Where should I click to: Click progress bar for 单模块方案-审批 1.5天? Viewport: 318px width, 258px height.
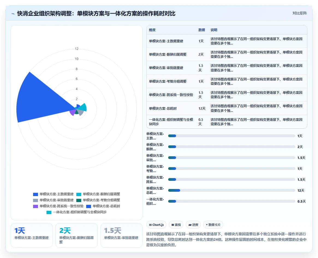pos(231,158)
